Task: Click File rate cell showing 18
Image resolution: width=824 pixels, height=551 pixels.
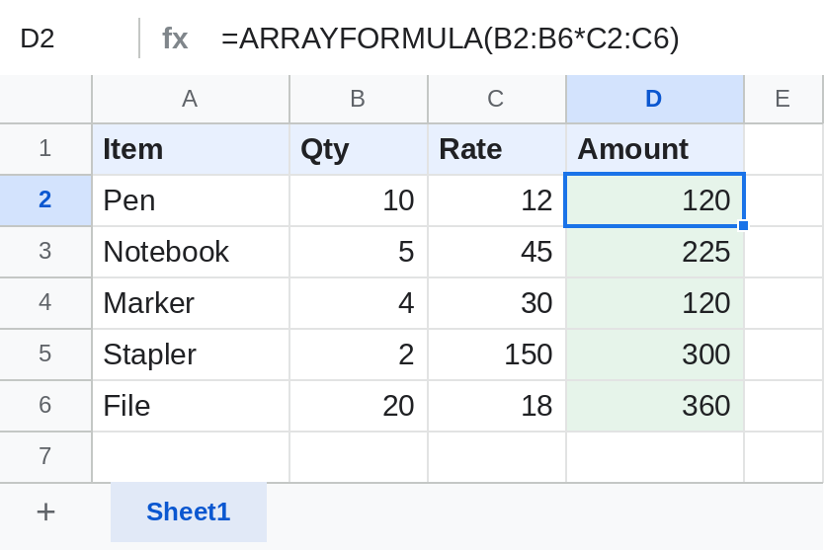Action: point(497,406)
